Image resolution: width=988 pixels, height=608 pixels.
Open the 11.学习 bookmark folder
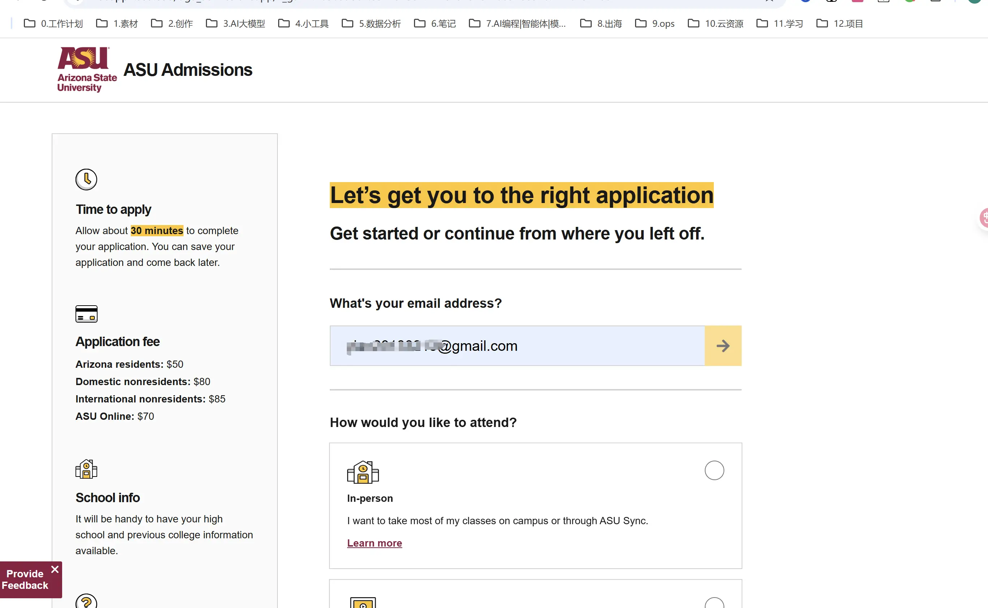pos(780,24)
